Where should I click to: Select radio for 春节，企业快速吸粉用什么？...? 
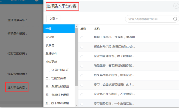coord(82,85)
